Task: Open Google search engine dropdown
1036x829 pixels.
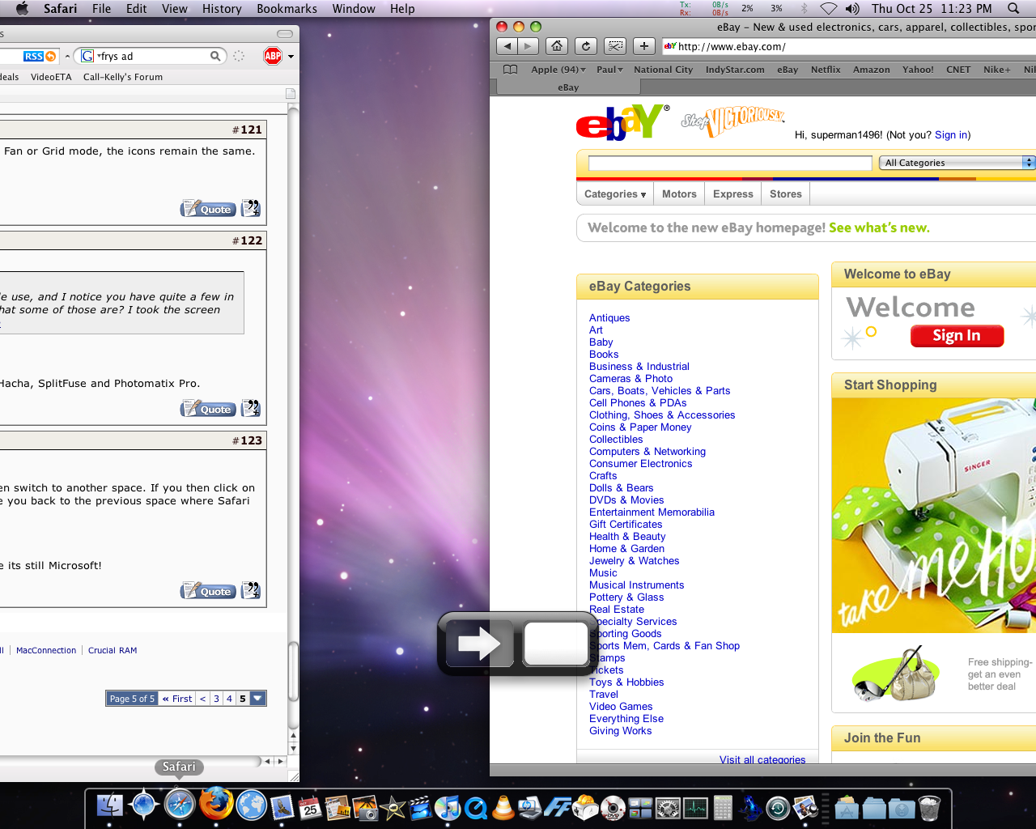Action: 88,56
